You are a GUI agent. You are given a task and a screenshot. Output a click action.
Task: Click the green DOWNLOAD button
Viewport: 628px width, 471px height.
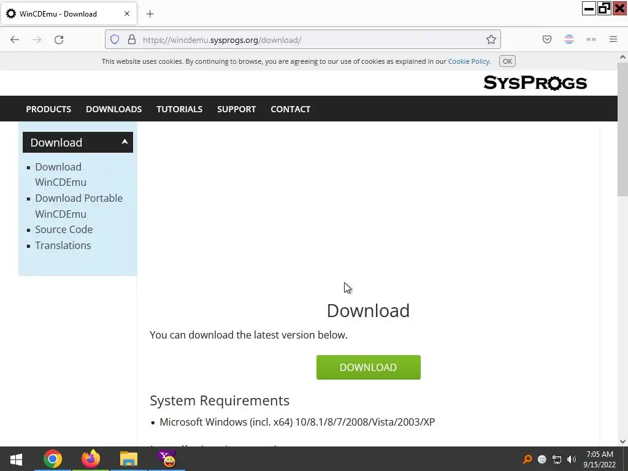pos(369,367)
